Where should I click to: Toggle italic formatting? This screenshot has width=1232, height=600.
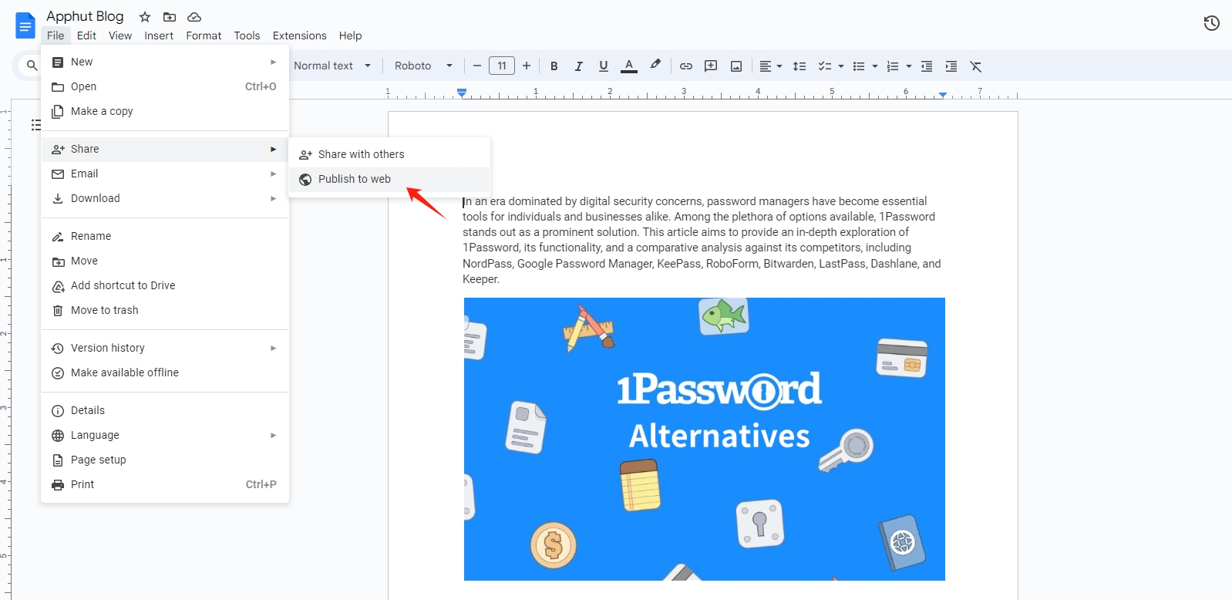click(x=578, y=66)
